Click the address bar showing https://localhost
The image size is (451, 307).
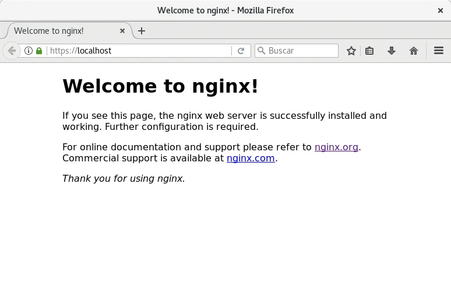click(140, 51)
